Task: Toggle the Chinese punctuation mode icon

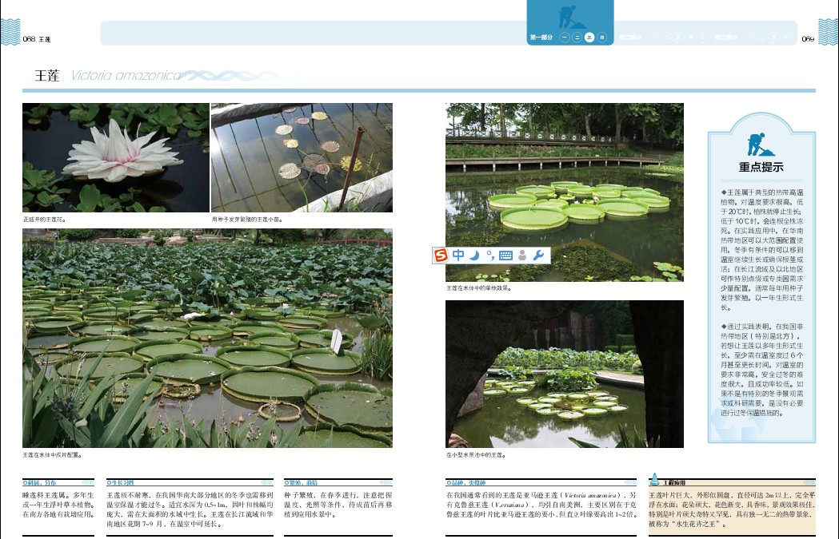Action: click(489, 256)
